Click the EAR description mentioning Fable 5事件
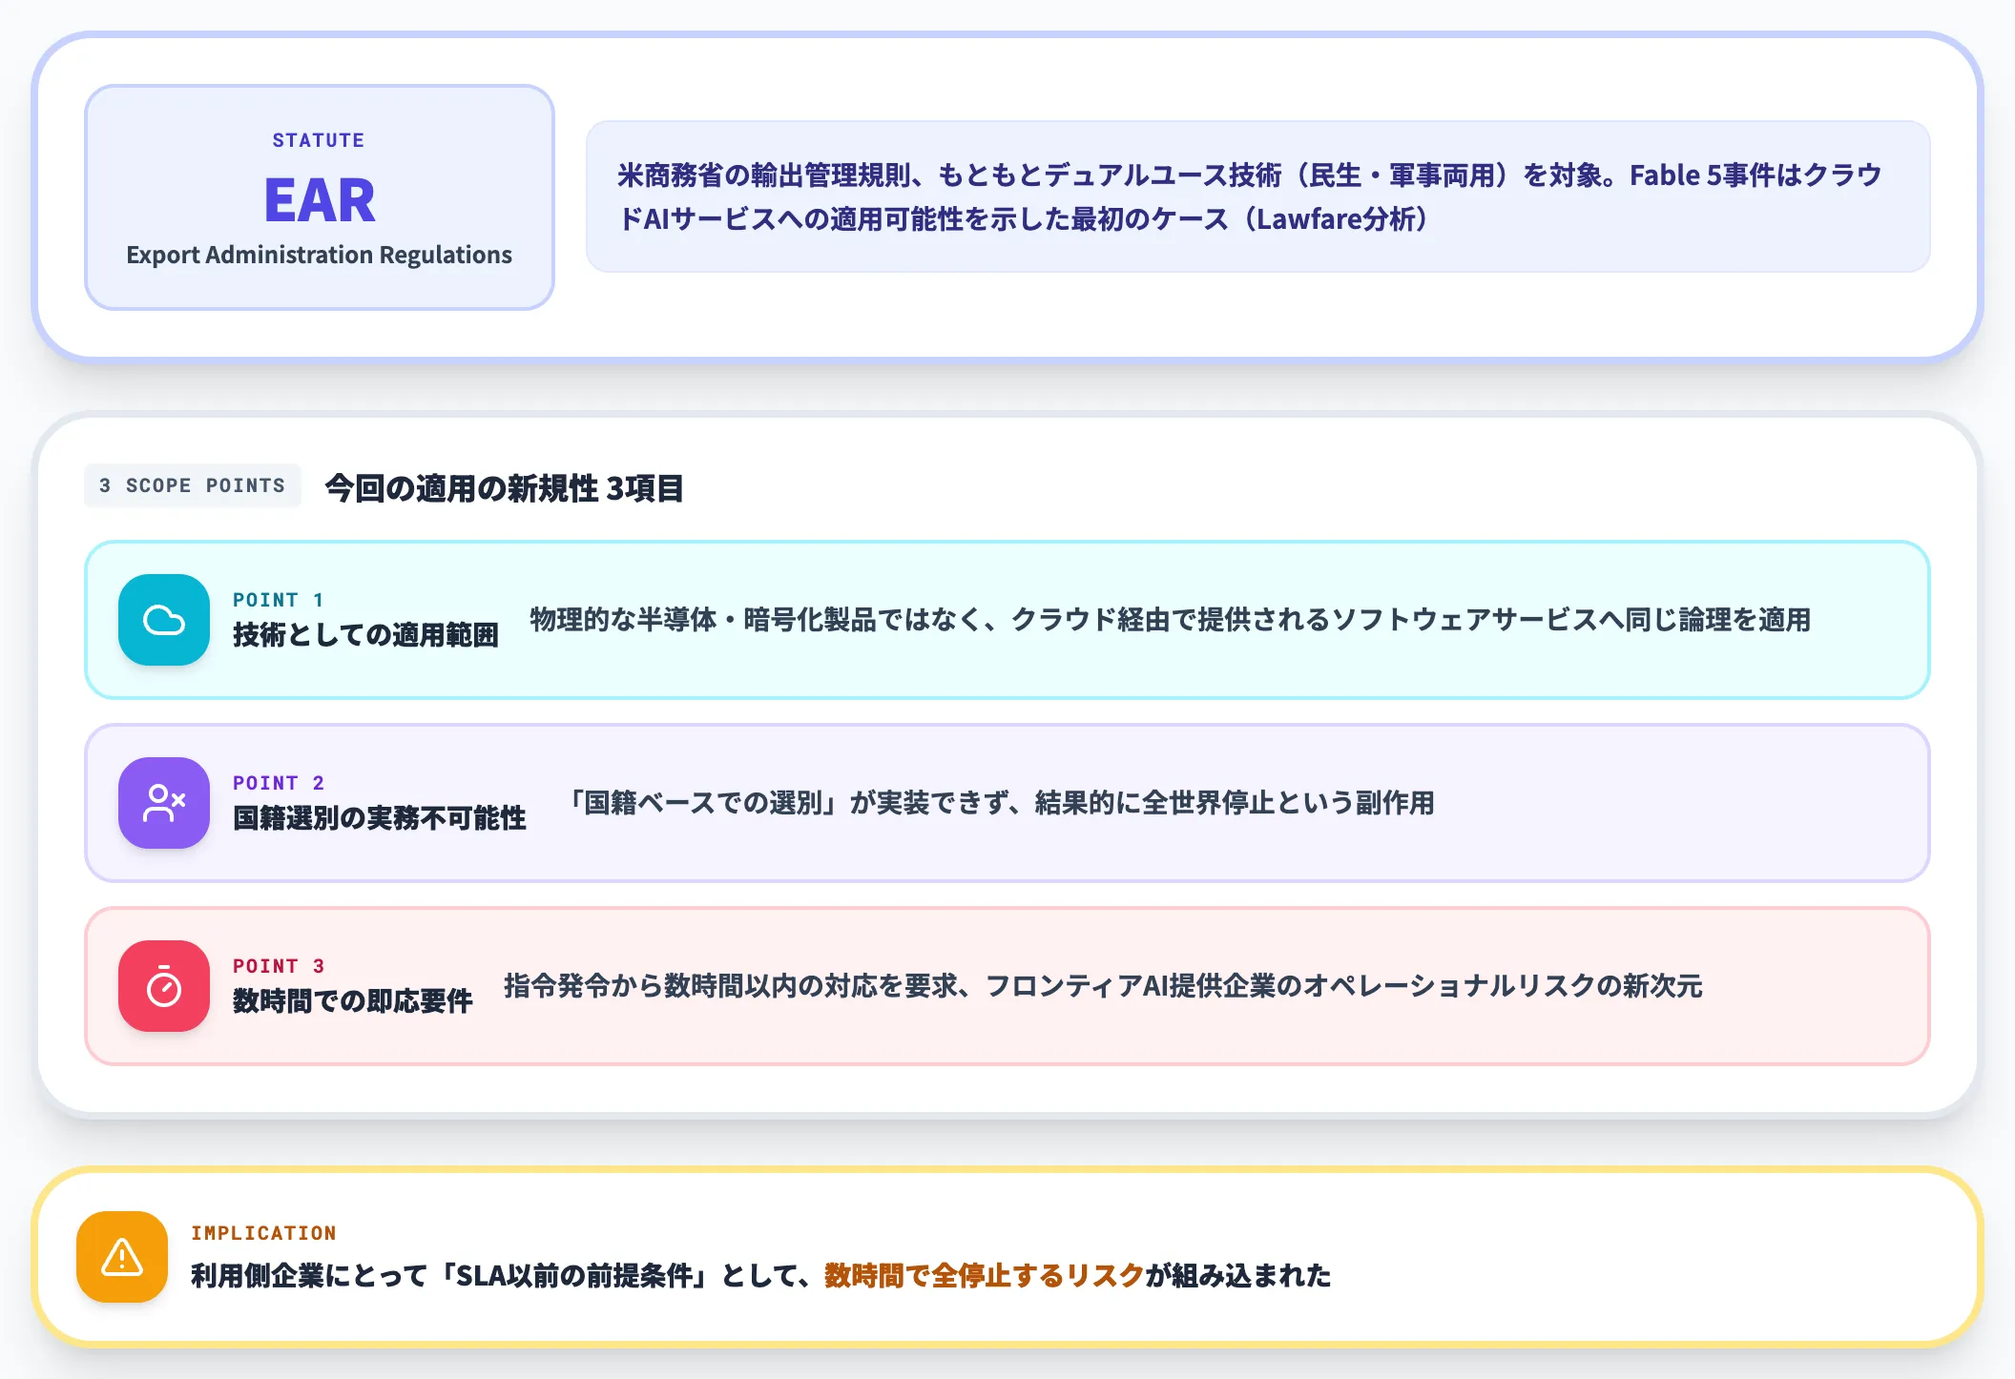The image size is (2015, 1379). [1258, 196]
